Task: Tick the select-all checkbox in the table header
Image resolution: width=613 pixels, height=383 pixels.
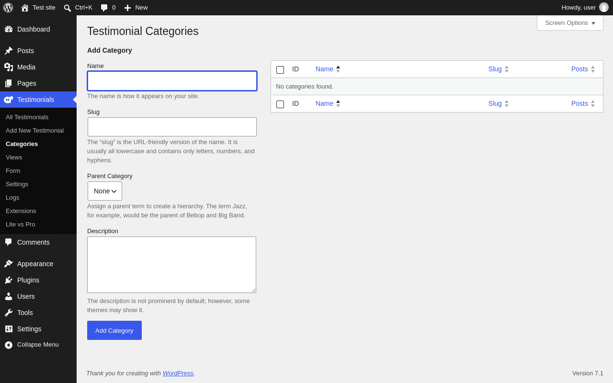Action: point(280,70)
